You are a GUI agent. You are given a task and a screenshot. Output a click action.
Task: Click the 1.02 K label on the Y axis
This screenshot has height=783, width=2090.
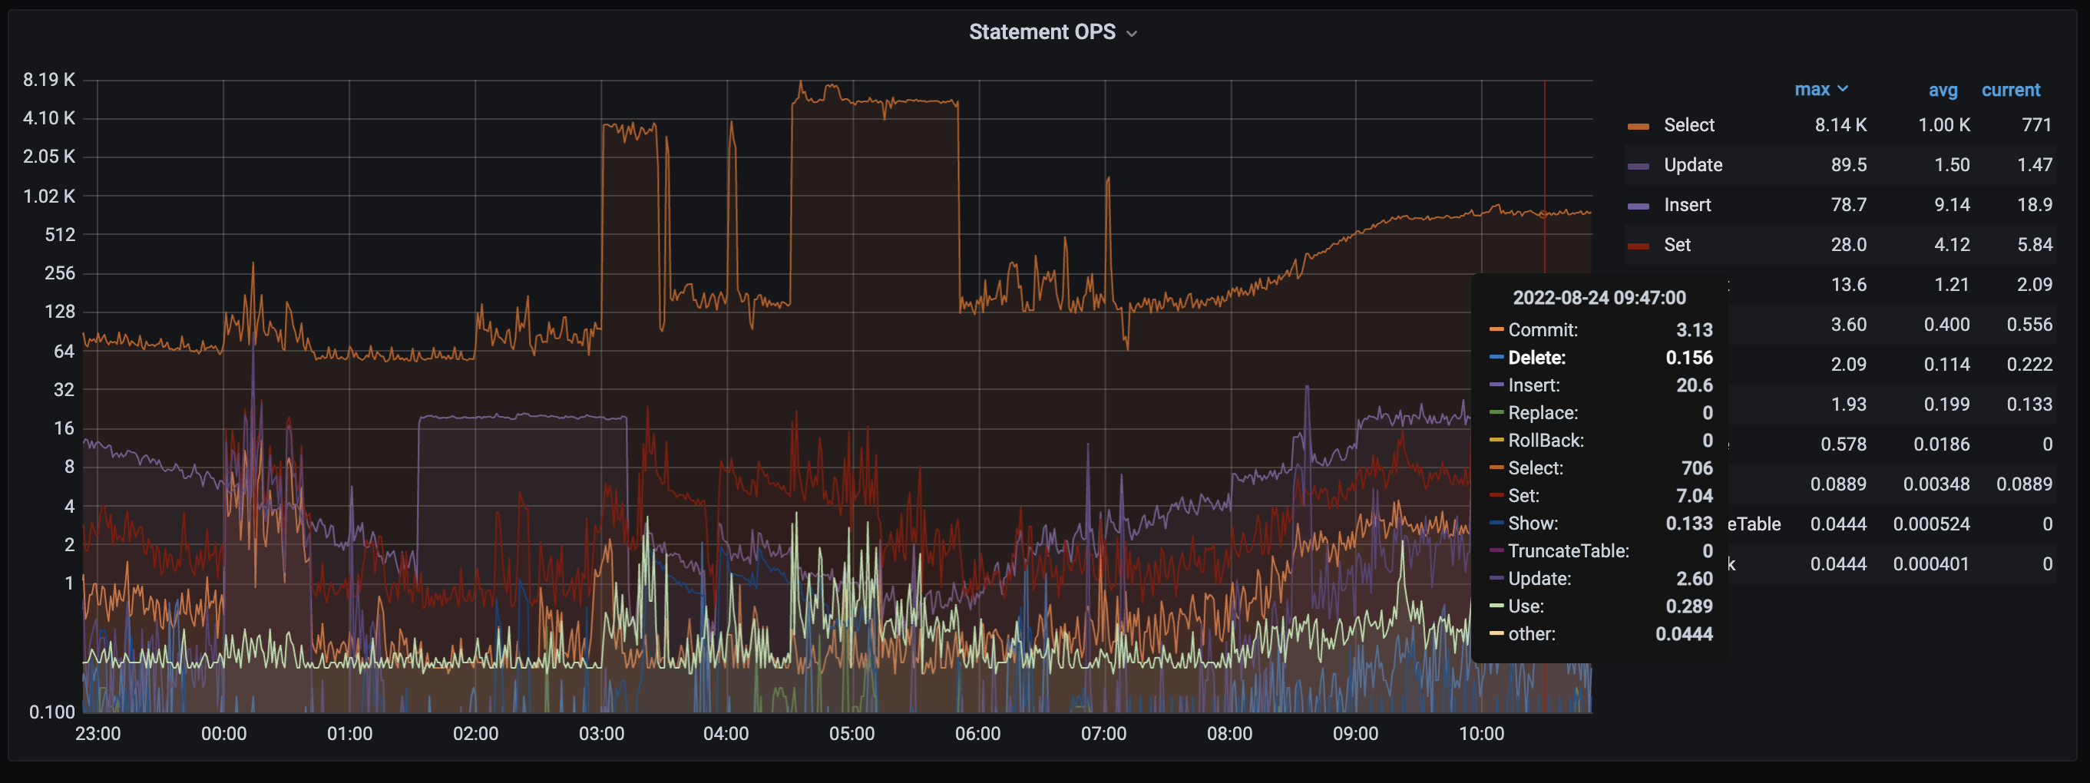[x=48, y=196]
